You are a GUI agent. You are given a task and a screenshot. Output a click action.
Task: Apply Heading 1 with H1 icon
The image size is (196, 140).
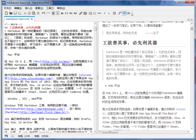coord(71,13)
